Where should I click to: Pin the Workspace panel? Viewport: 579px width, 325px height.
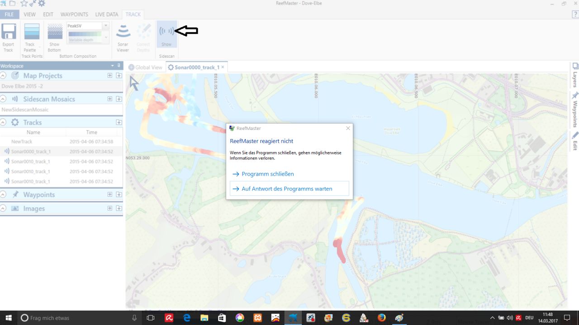(x=119, y=65)
